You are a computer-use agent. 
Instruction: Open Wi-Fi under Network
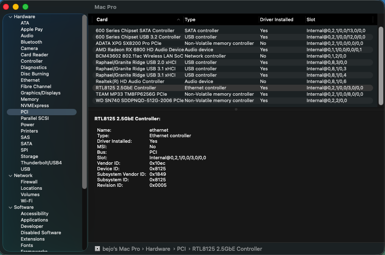pos(27,201)
